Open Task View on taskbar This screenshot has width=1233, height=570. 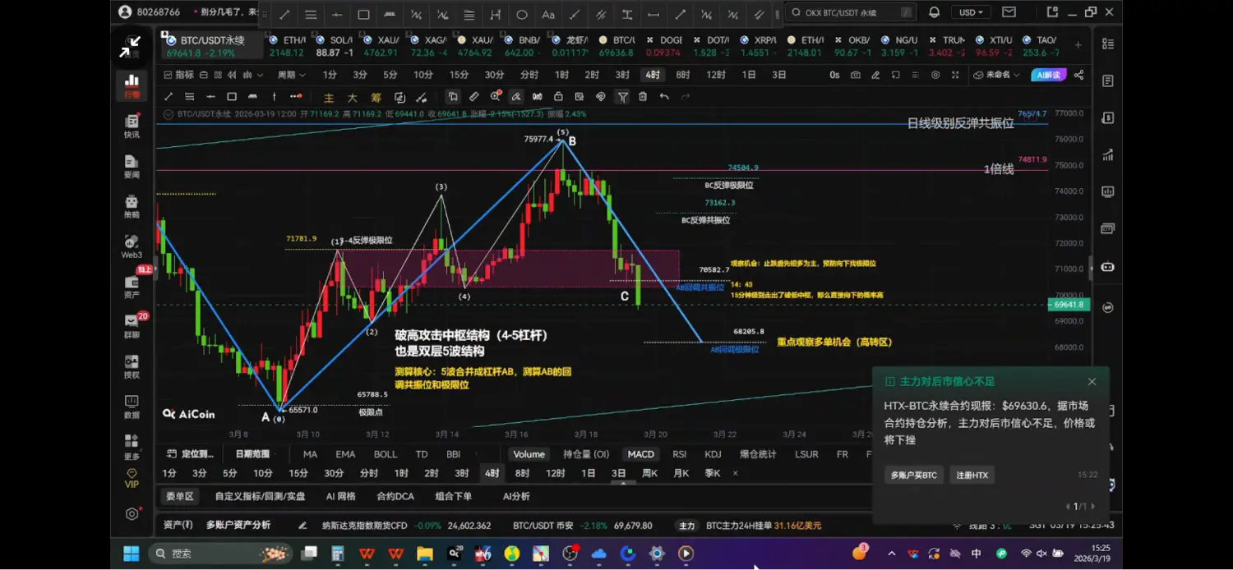pyautogui.click(x=308, y=554)
